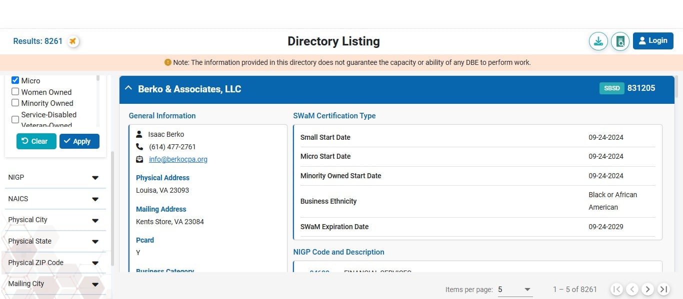Image resolution: width=683 pixels, height=299 pixels.
Task: Expand the NAICS filter section
Action: (55, 199)
